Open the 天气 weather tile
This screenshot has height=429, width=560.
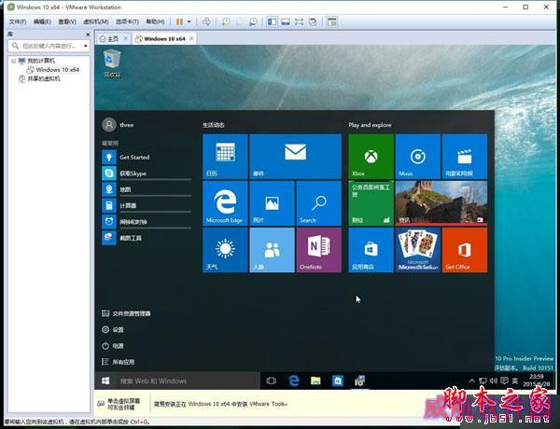[x=225, y=250]
